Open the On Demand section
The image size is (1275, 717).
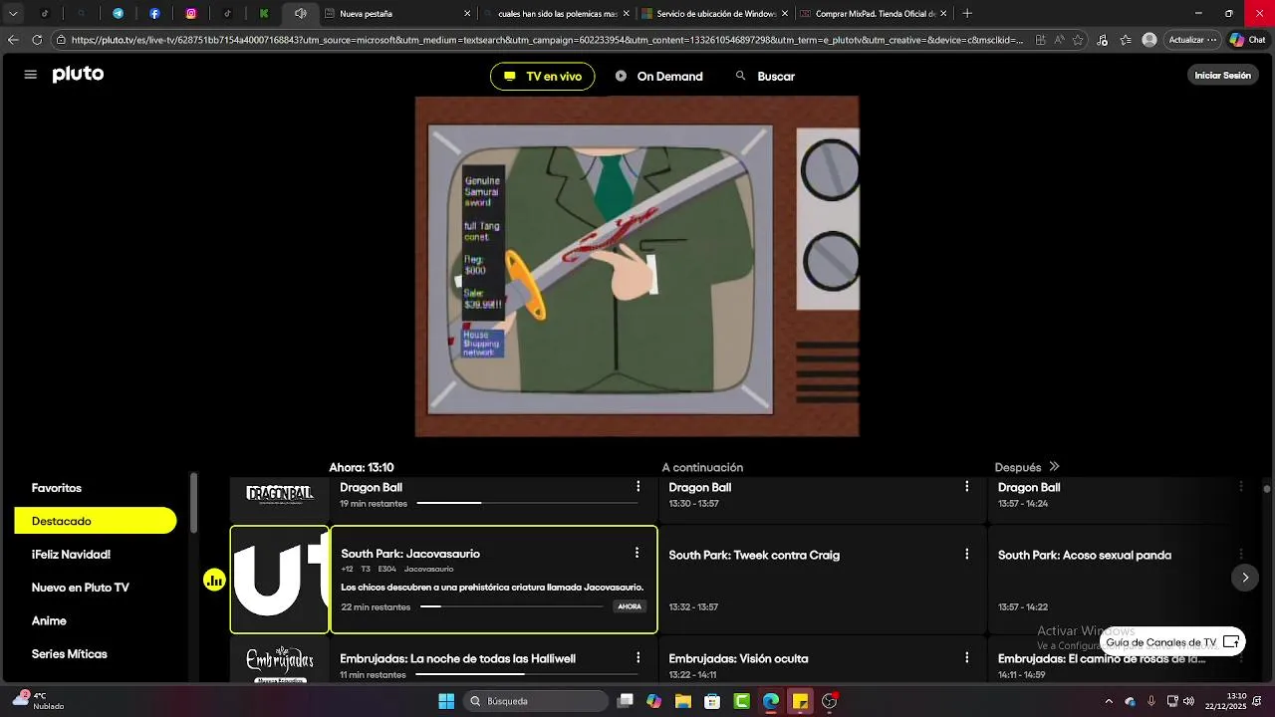(659, 77)
